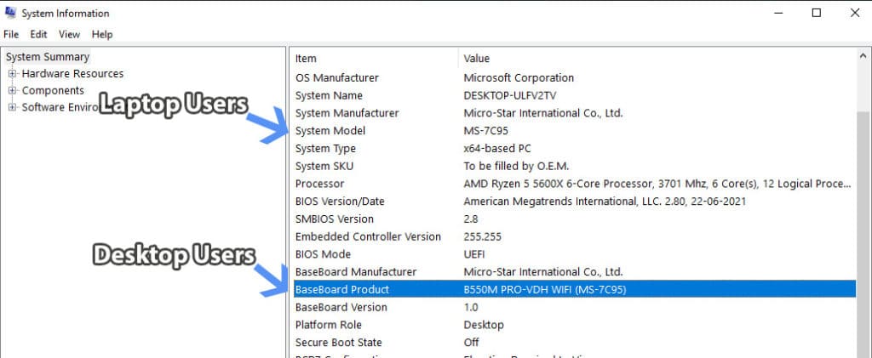The width and height of the screenshot is (872, 358).
Task: Select the System Model row
Action: point(574,131)
